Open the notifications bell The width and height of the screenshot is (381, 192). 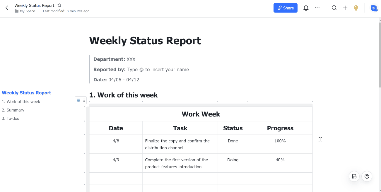pyautogui.click(x=306, y=8)
